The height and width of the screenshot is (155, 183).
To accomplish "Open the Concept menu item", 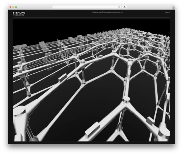I will point(99,12).
